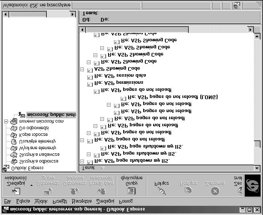
Task: Click the message list horizontal scrollbar left arrow
Action: pos(82,30)
